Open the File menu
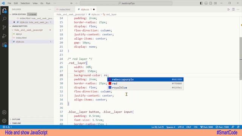This screenshot has height=136, width=242. click(9, 3)
